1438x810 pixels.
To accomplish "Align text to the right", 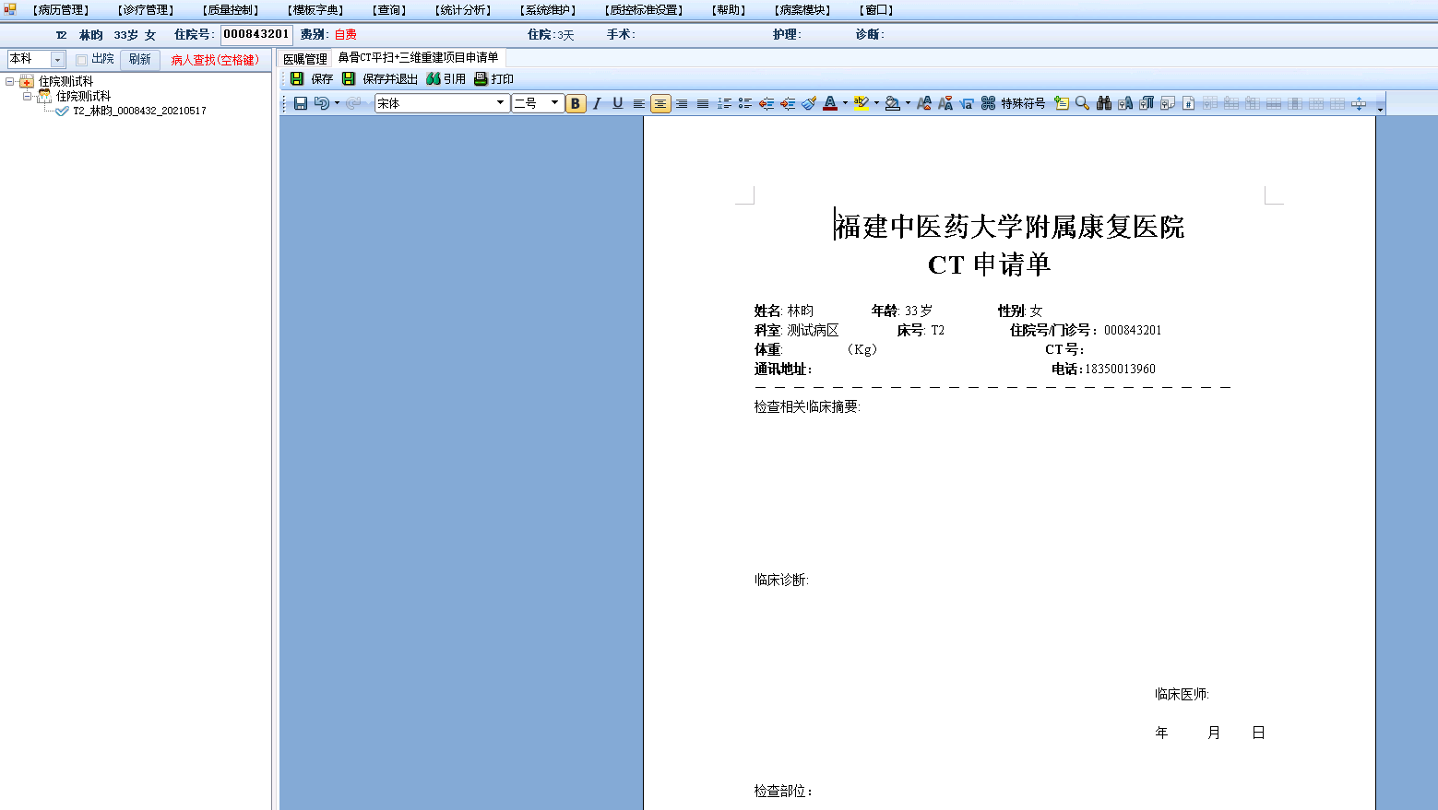I will [x=682, y=103].
